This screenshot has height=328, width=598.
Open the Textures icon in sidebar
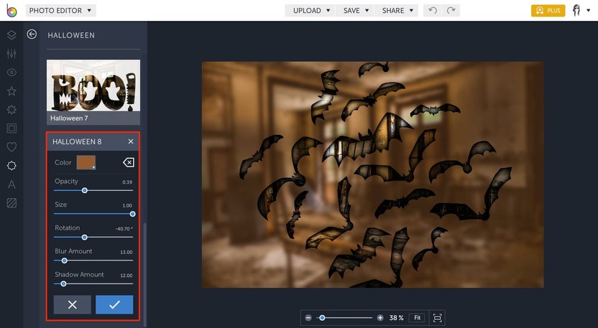point(11,203)
